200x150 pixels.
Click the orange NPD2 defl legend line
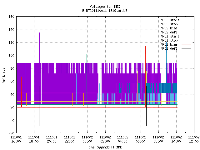tap(186, 32)
